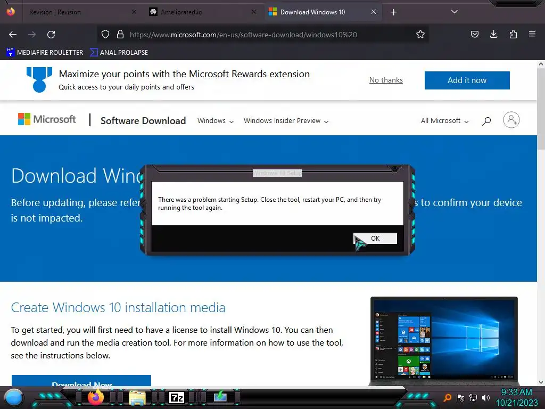The height and width of the screenshot is (409, 545).
Task: Bookmark this page with the star icon
Action: pyautogui.click(x=420, y=34)
